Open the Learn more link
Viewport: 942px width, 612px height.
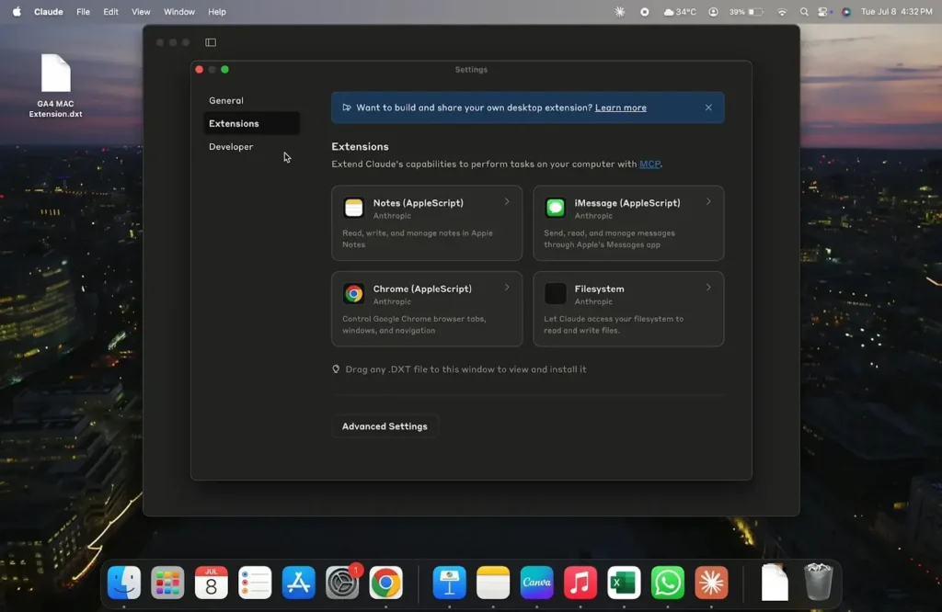click(621, 108)
